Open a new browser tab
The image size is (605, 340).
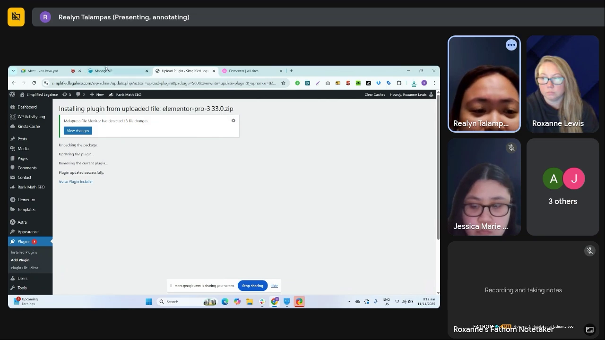(291, 71)
